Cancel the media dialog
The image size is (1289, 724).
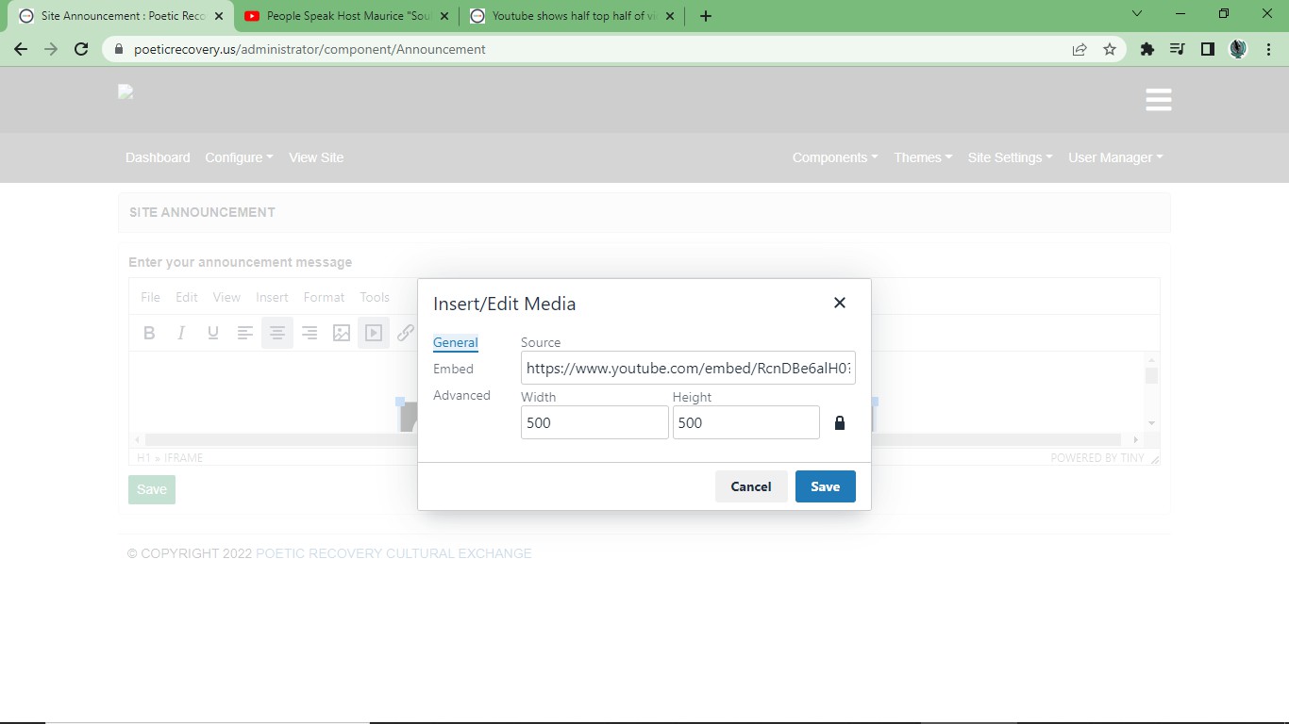coord(750,486)
